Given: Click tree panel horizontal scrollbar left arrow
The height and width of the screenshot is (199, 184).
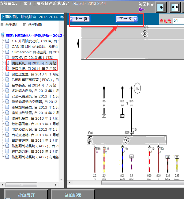Looking at the screenshot, I should pyautogui.click(x=2, y=185).
